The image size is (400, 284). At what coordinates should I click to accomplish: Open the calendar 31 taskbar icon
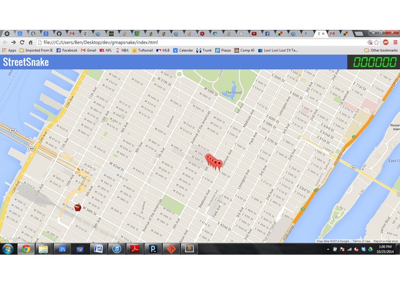[x=62, y=249]
